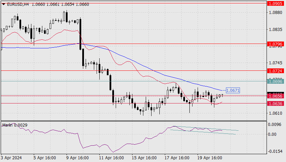Screen dimensions: 286x162
Task: Click the 0.0096 oscillator scale value
Action: point(274,125)
